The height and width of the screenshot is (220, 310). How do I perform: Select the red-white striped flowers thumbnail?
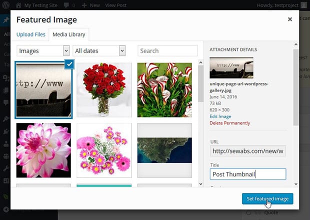(x=164, y=90)
